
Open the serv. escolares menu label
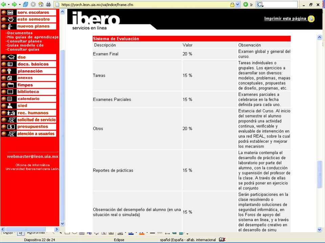pyautogui.click(x=34, y=12)
